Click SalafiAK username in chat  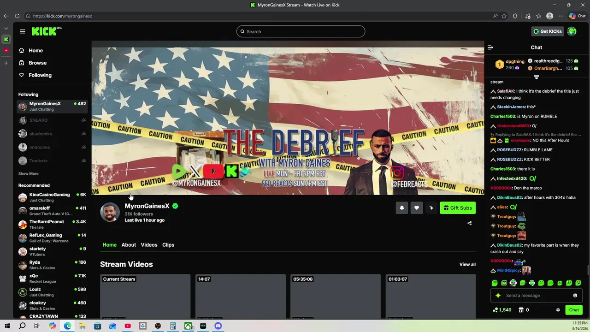[x=506, y=91]
